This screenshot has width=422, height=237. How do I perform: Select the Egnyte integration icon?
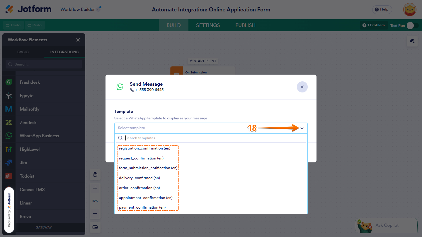click(9, 96)
